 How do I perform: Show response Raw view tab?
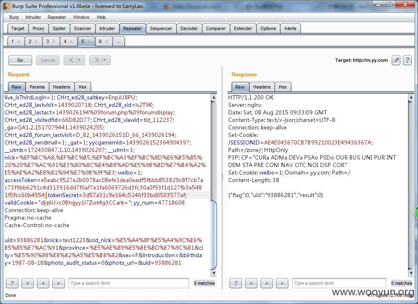coord(240,87)
